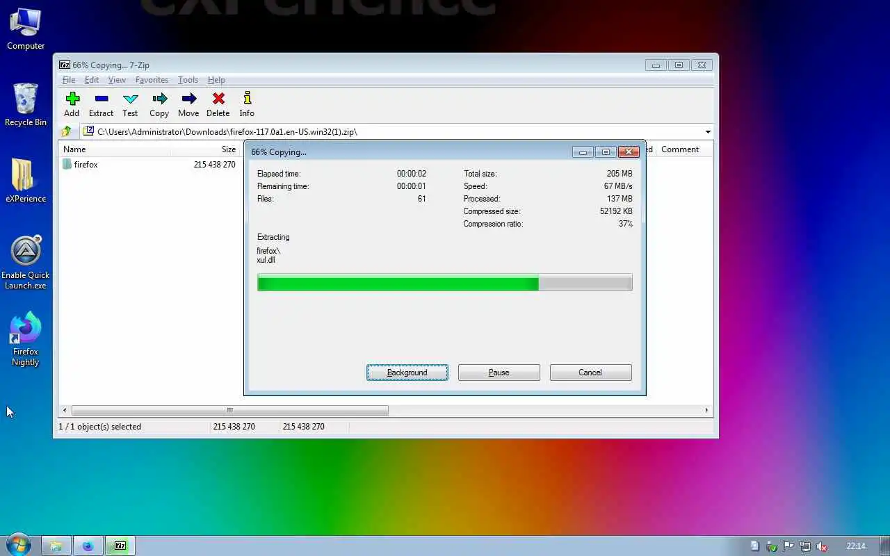Minimize the Copying progress dialog
This screenshot has height=556, width=890.
coord(583,152)
